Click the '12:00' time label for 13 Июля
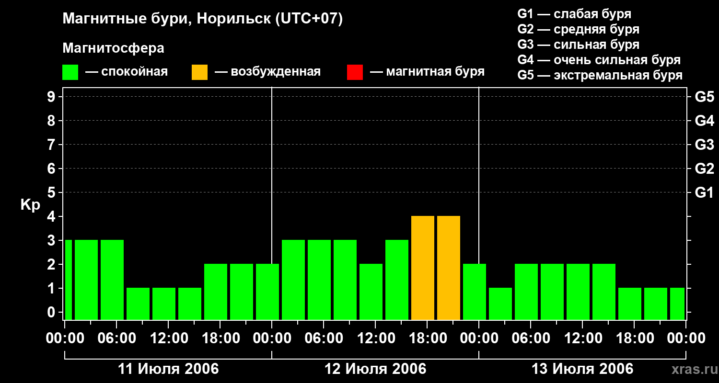Screen dimensions: 719x383 click(582, 338)
